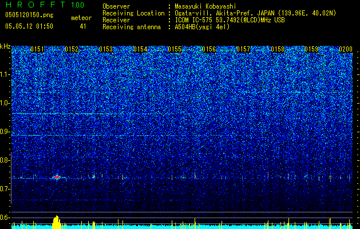Select observer name Masayuki Kobayashi
The image size is (360, 229).
point(205,7)
